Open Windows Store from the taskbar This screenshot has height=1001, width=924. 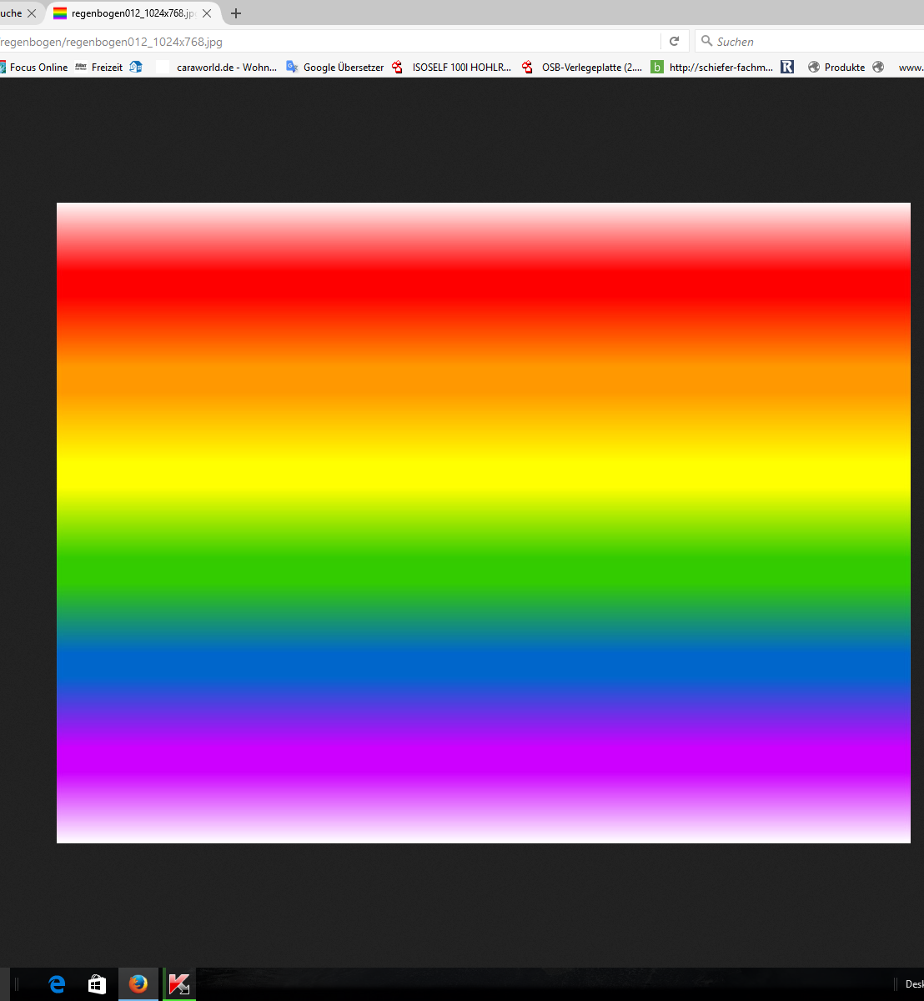(98, 984)
